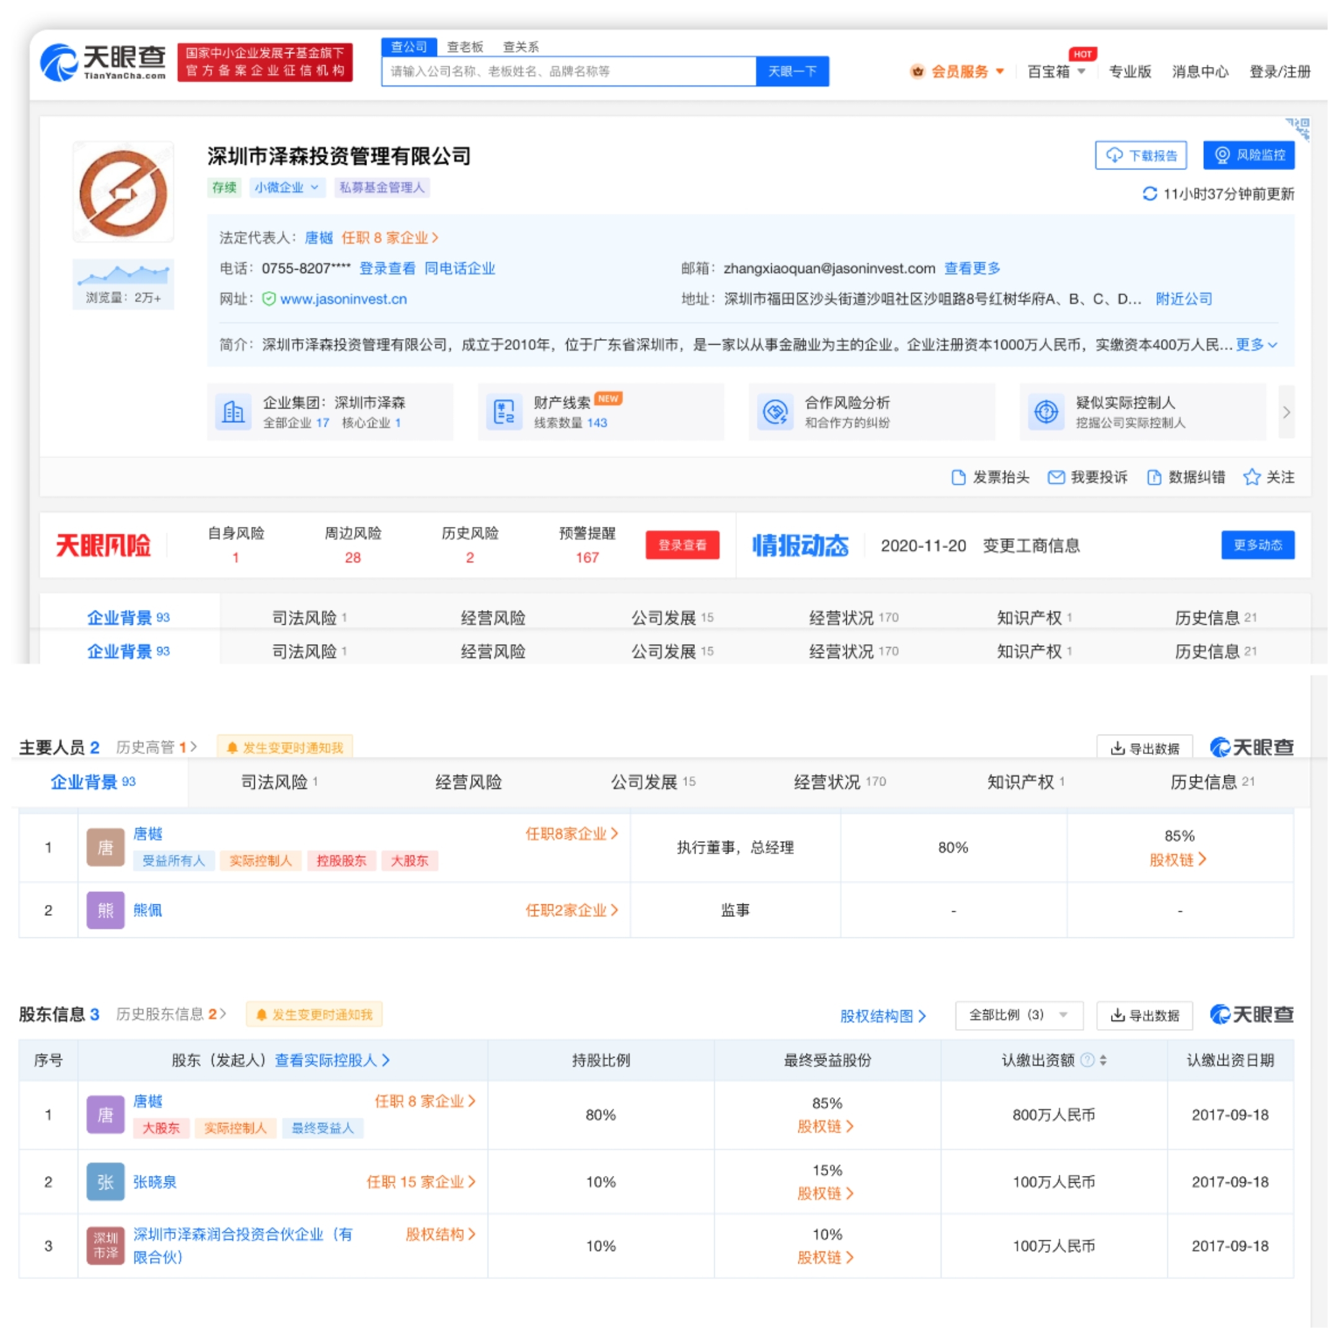Click the 更多动态 button

pyautogui.click(x=1258, y=545)
